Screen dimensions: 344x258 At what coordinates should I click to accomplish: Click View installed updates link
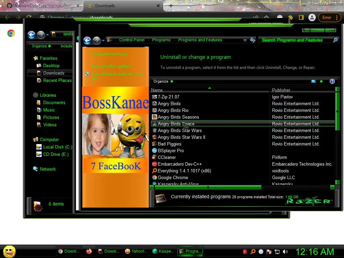111,66
